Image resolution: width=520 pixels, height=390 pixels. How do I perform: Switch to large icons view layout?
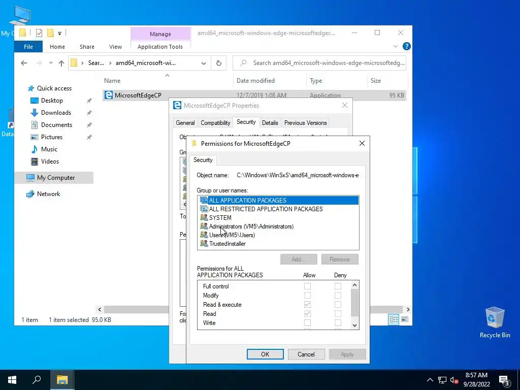405,319
